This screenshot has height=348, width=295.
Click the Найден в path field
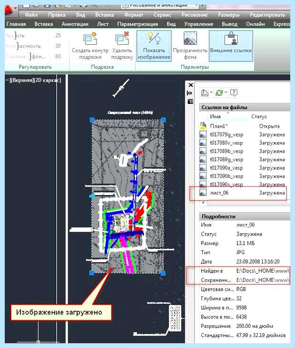click(x=263, y=271)
